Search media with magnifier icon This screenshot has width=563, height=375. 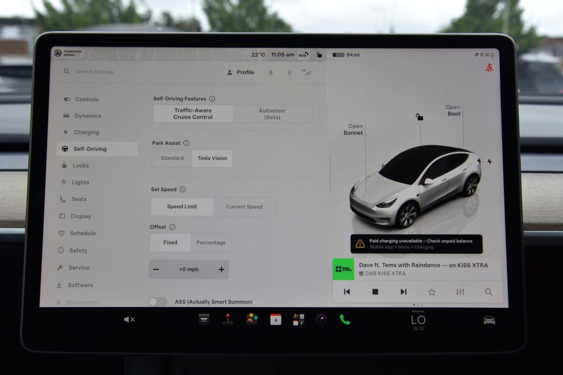coord(489,292)
